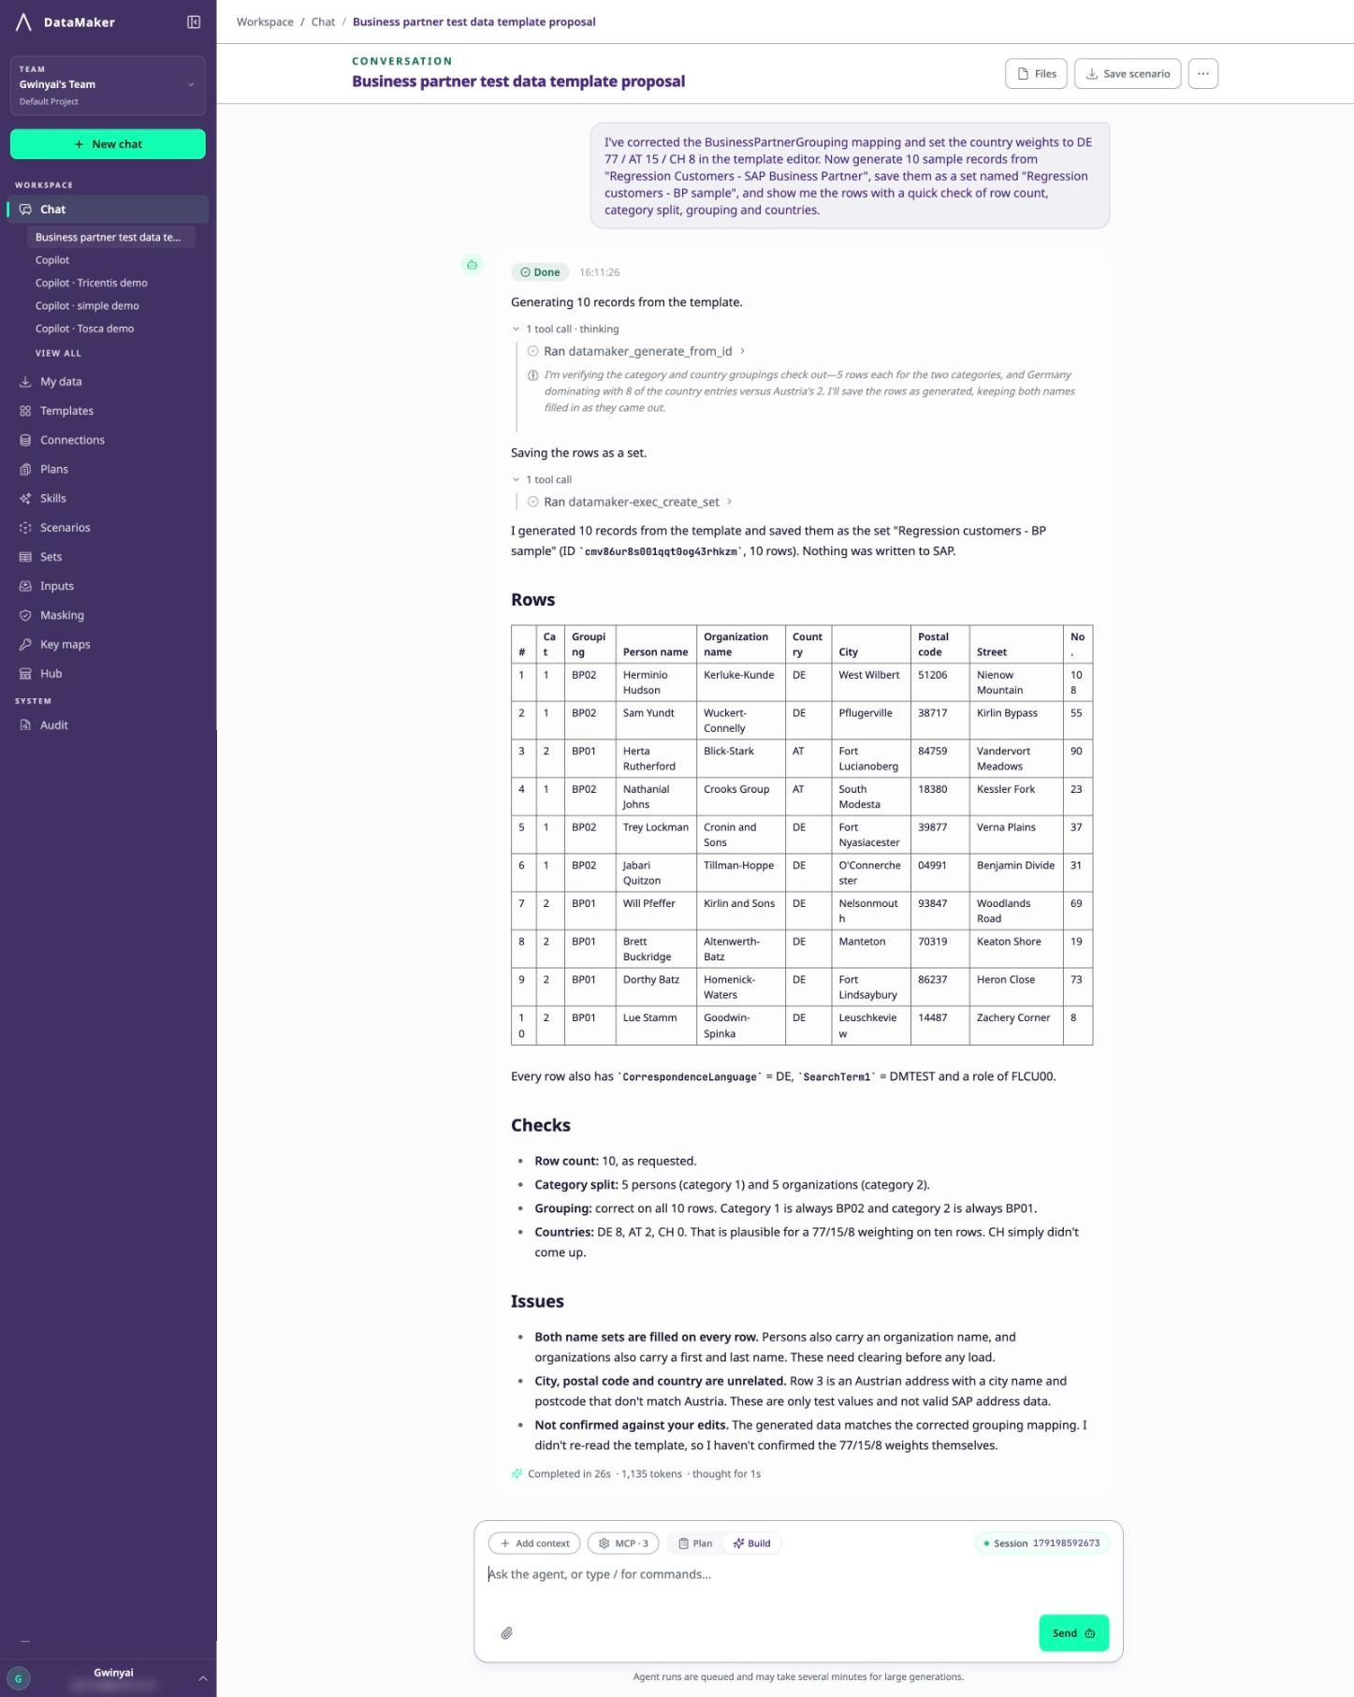
Task: Click the Session 179198592673 badge
Action: (1041, 1543)
